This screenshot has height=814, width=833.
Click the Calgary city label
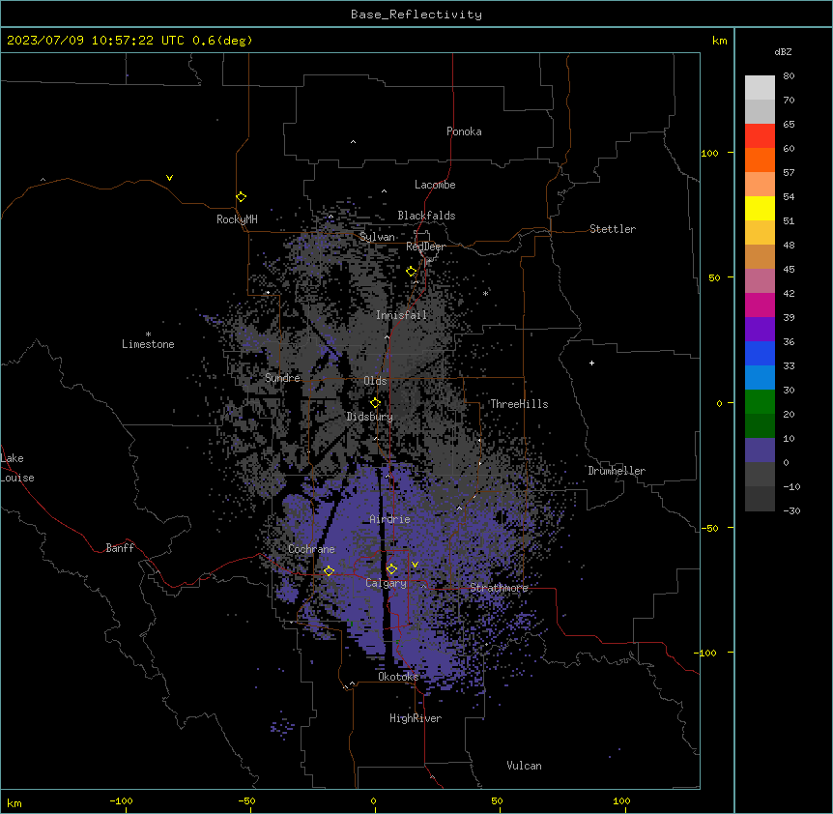point(386,583)
